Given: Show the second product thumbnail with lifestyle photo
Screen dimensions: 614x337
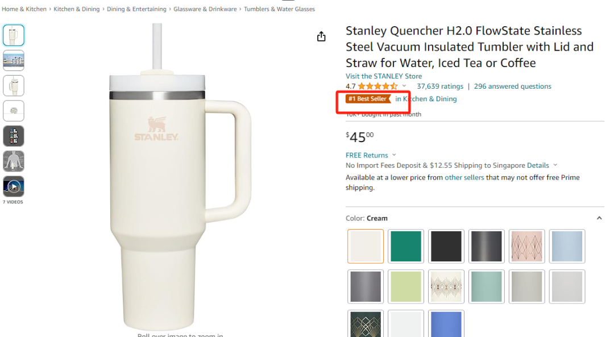Looking at the screenshot, I should pyautogui.click(x=14, y=60).
